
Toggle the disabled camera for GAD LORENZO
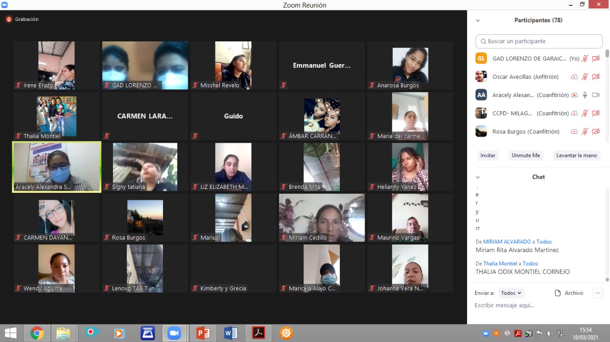(x=595, y=59)
